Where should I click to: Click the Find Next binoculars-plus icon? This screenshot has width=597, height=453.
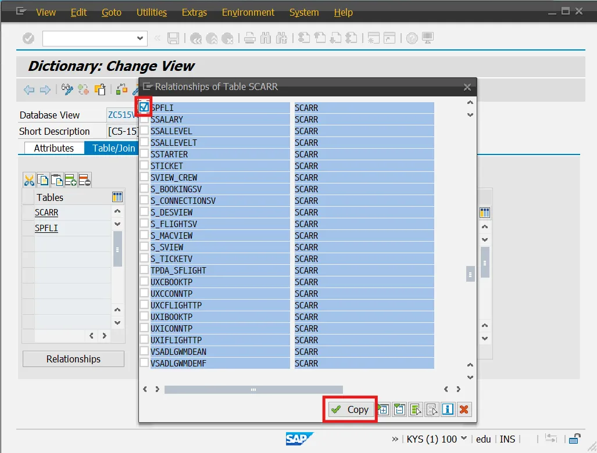click(x=281, y=38)
